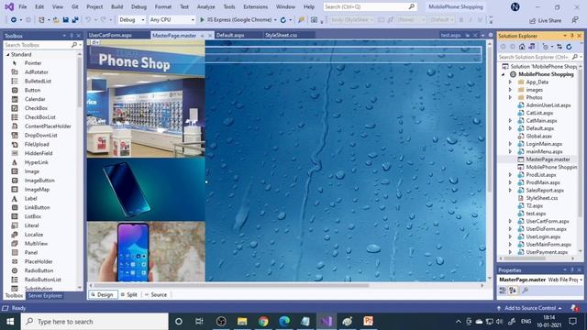Click the Windows Start button

click(x=10, y=322)
